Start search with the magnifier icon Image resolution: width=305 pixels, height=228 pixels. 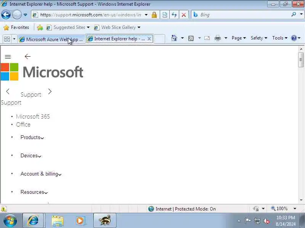click(x=294, y=14)
